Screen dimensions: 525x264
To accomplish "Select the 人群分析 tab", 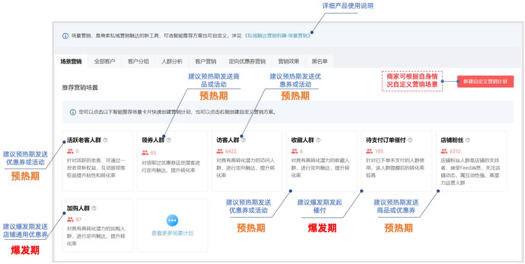I will tap(172, 62).
